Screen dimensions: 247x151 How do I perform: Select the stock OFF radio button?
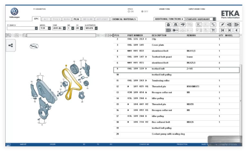(x=142, y=12)
